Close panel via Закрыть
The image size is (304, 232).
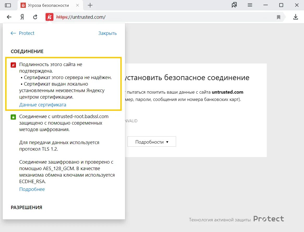coord(107,33)
